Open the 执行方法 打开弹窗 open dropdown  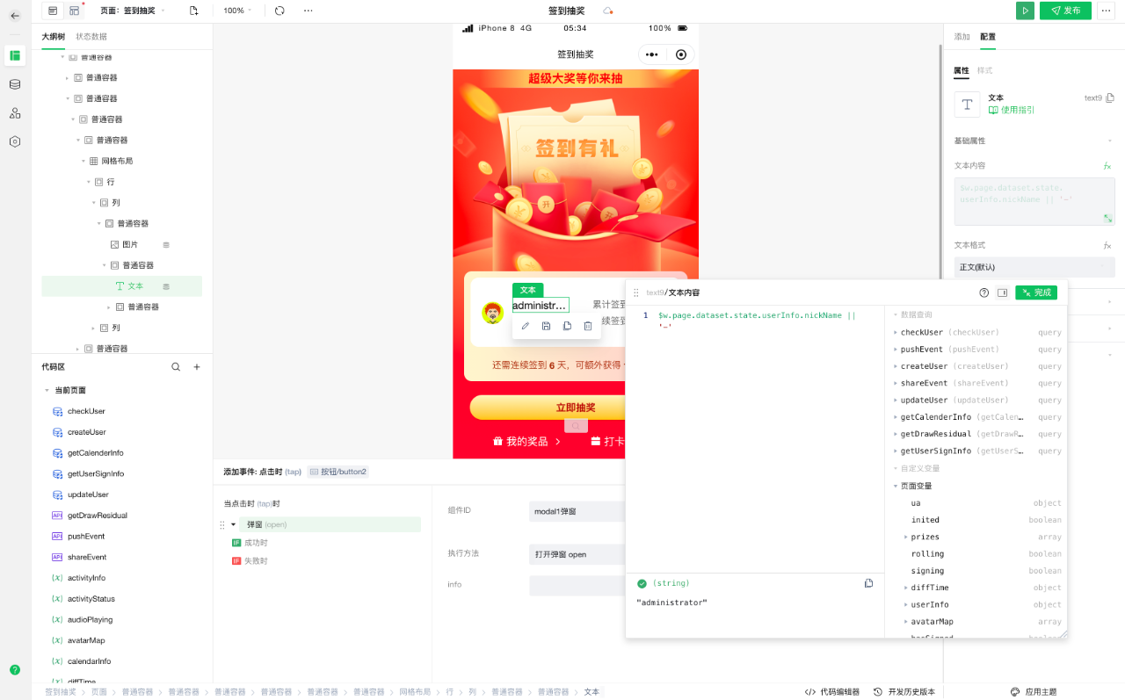point(577,554)
